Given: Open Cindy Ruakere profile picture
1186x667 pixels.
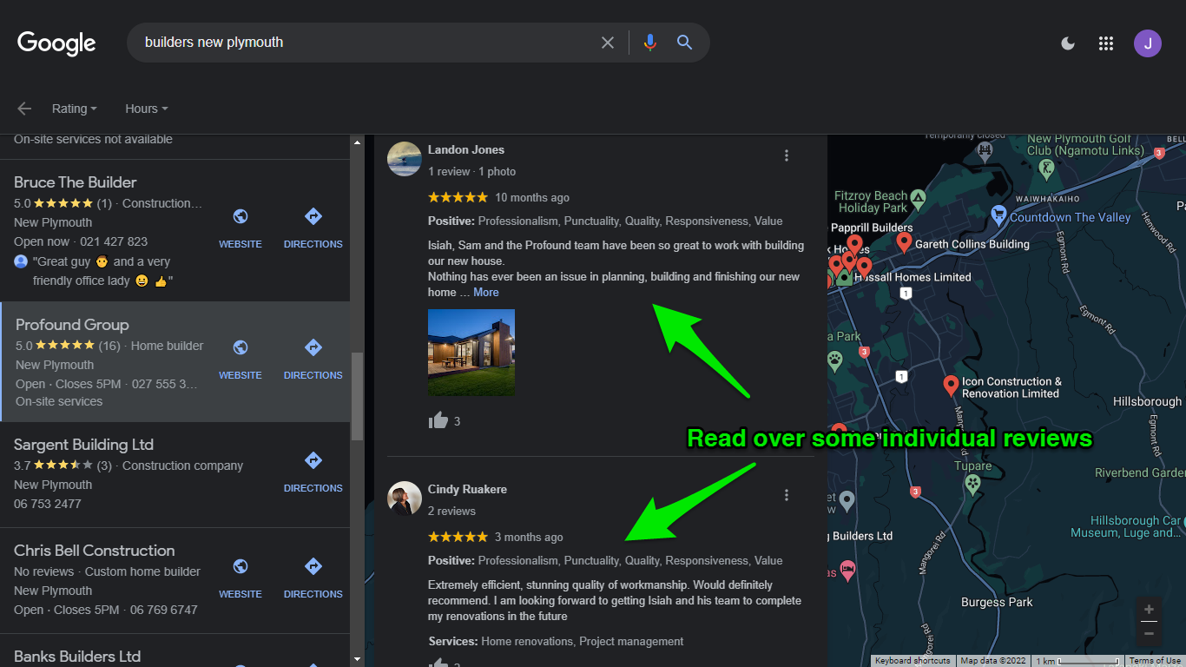Looking at the screenshot, I should [x=405, y=499].
